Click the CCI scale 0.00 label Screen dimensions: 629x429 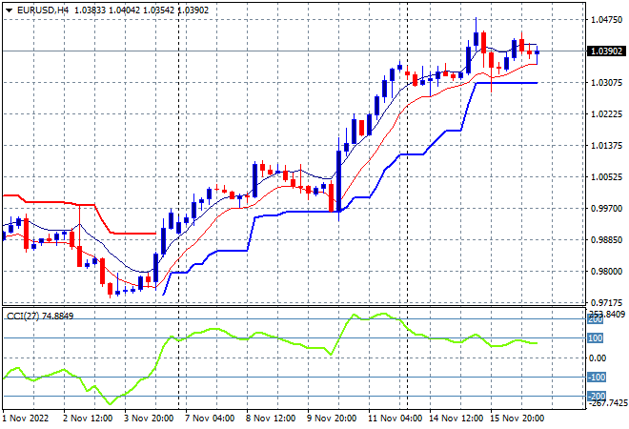[598, 357]
